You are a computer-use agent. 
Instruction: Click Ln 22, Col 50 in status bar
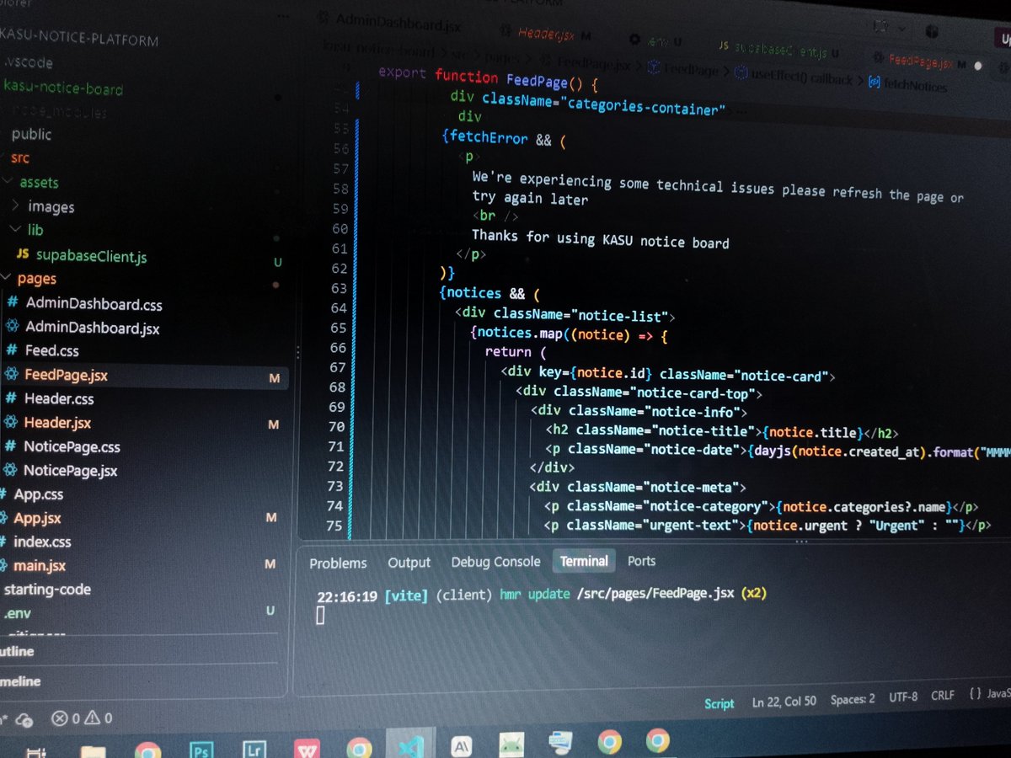pyautogui.click(x=784, y=701)
